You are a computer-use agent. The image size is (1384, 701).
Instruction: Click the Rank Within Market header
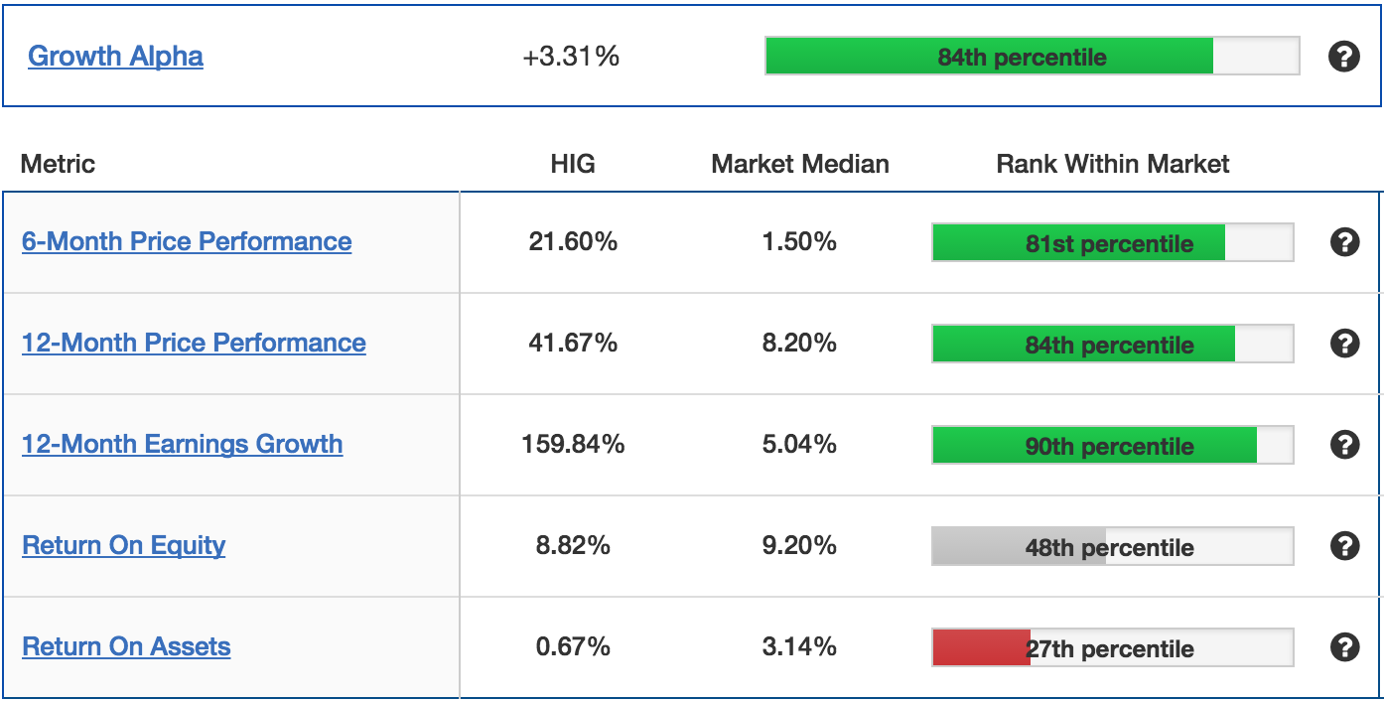point(1114,164)
